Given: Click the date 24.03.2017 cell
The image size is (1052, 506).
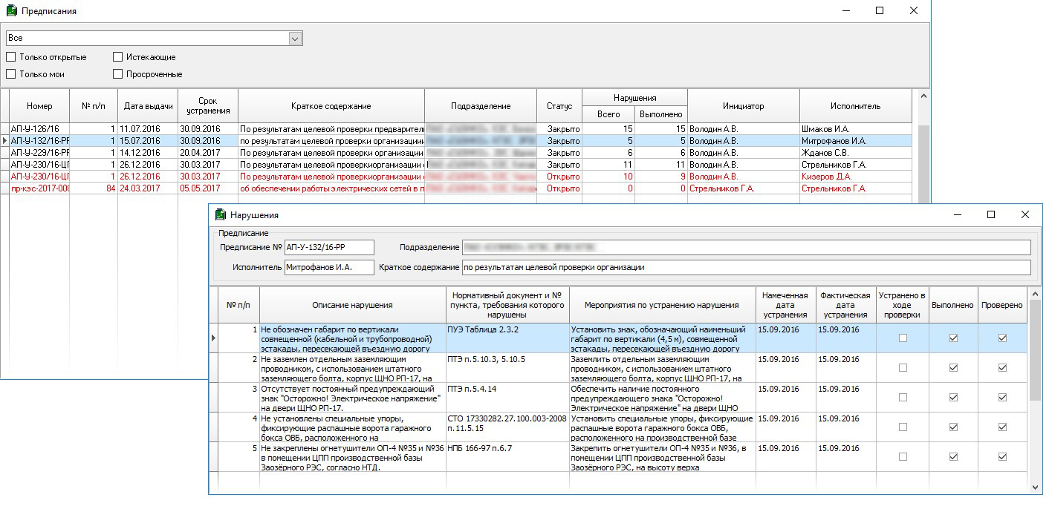Looking at the screenshot, I should [x=148, y=188].
